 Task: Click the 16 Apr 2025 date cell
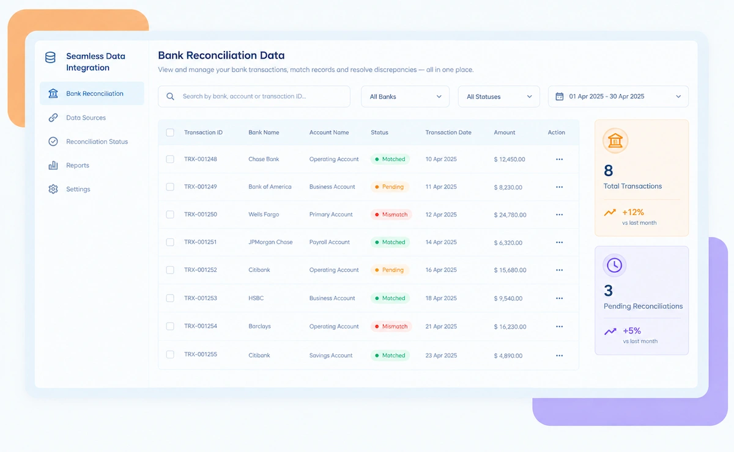pyautogui.click(x=441, y=270)
